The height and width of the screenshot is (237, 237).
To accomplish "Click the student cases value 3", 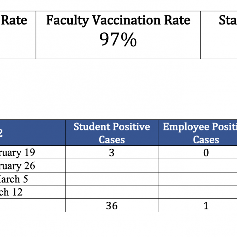I will 112,152.
